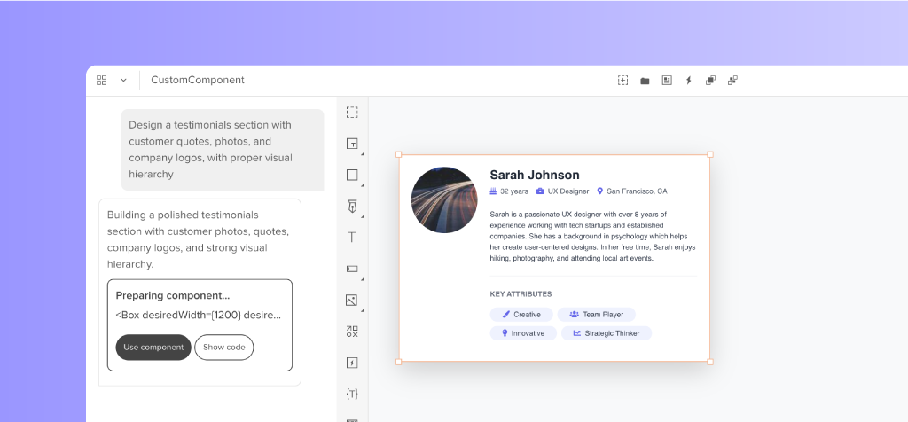Click the San Francisco, CA location
Image resolution: width=908 pixels, height=422 pixels.
(637, 191)
